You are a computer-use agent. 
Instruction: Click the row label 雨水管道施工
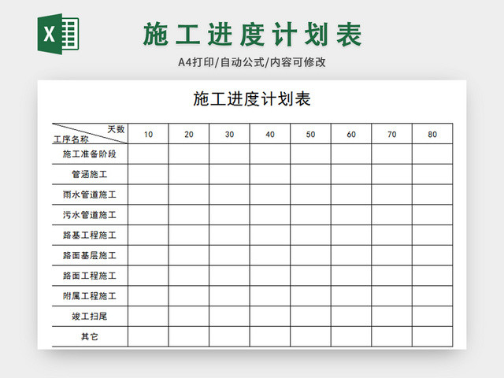89,195
